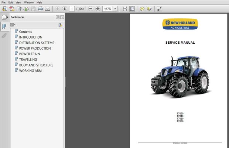Click the cloud upload toolbar icon

point(26,9)
